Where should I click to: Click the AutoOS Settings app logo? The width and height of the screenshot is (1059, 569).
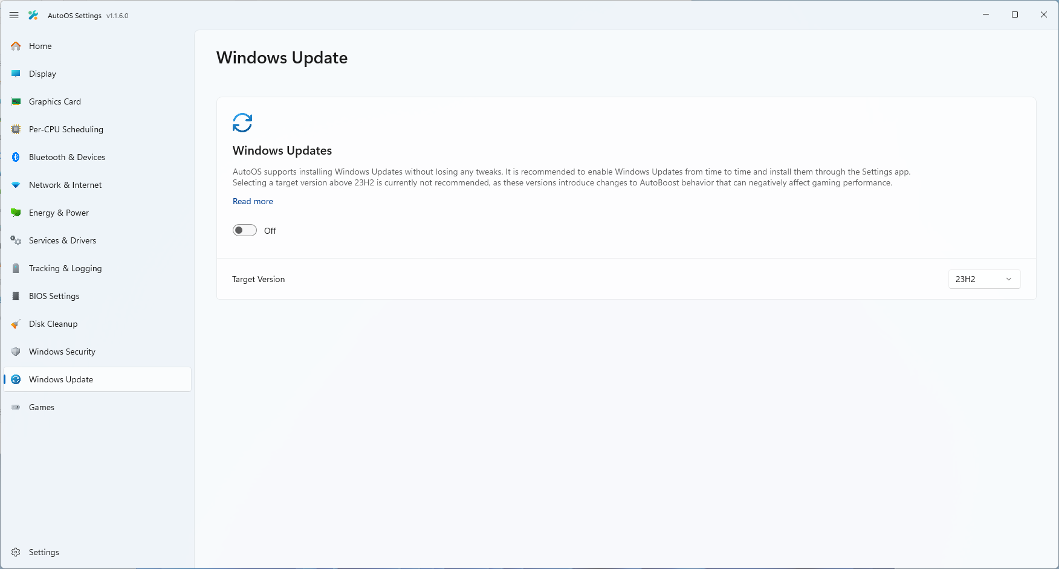point(34,15)
